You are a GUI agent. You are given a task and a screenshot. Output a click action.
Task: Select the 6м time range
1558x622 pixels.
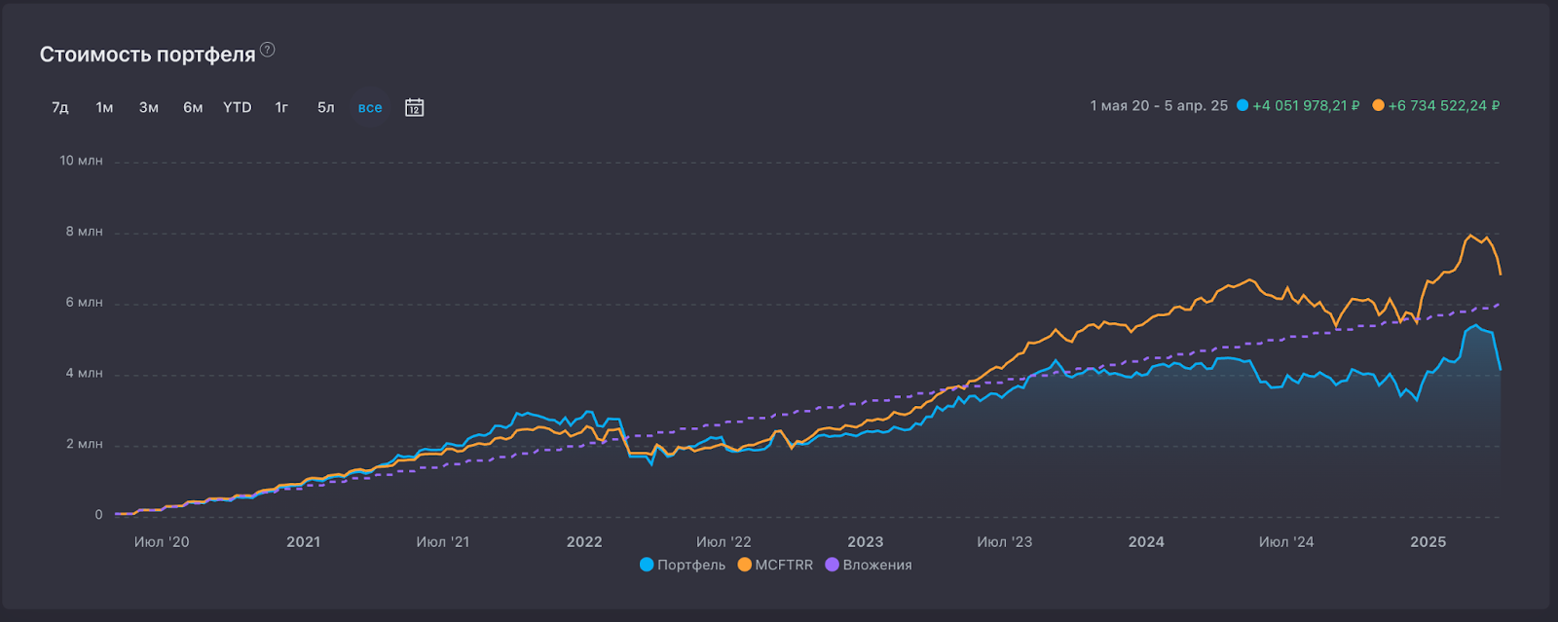tap(193, 107)
